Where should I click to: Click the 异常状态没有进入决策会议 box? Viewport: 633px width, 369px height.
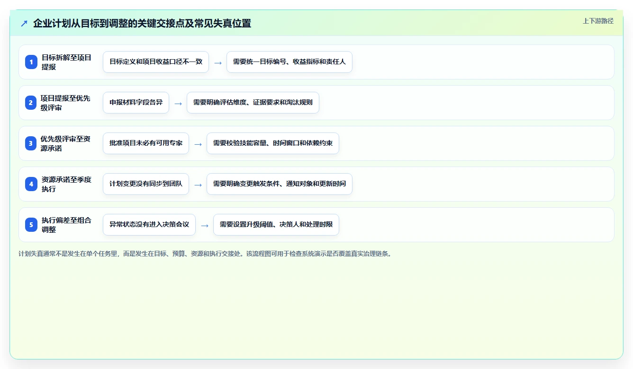point(149,225)
